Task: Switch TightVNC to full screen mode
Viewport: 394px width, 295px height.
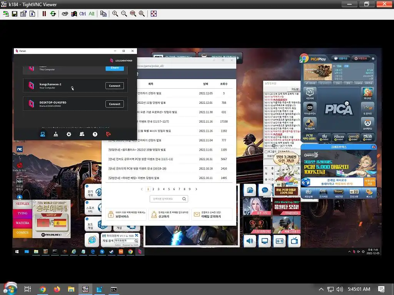Action: point(154,14)
